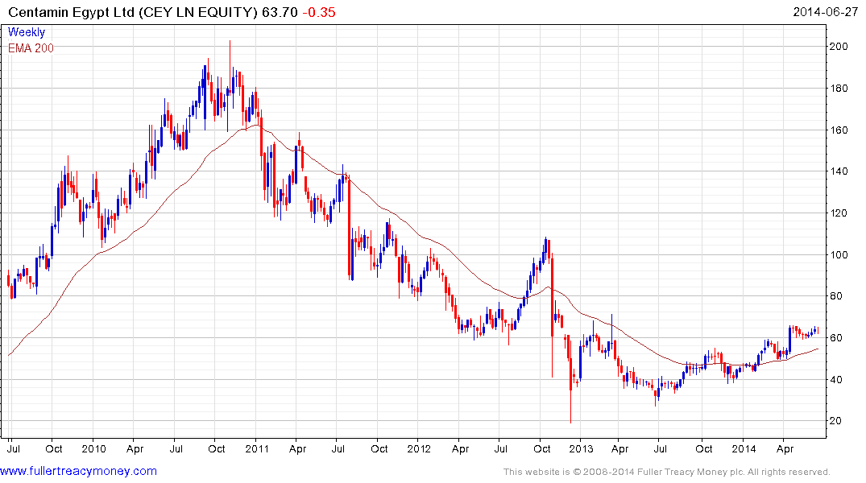Click the 160 price axis label
This screenshot has width=866, height=483.
point(839,130)
